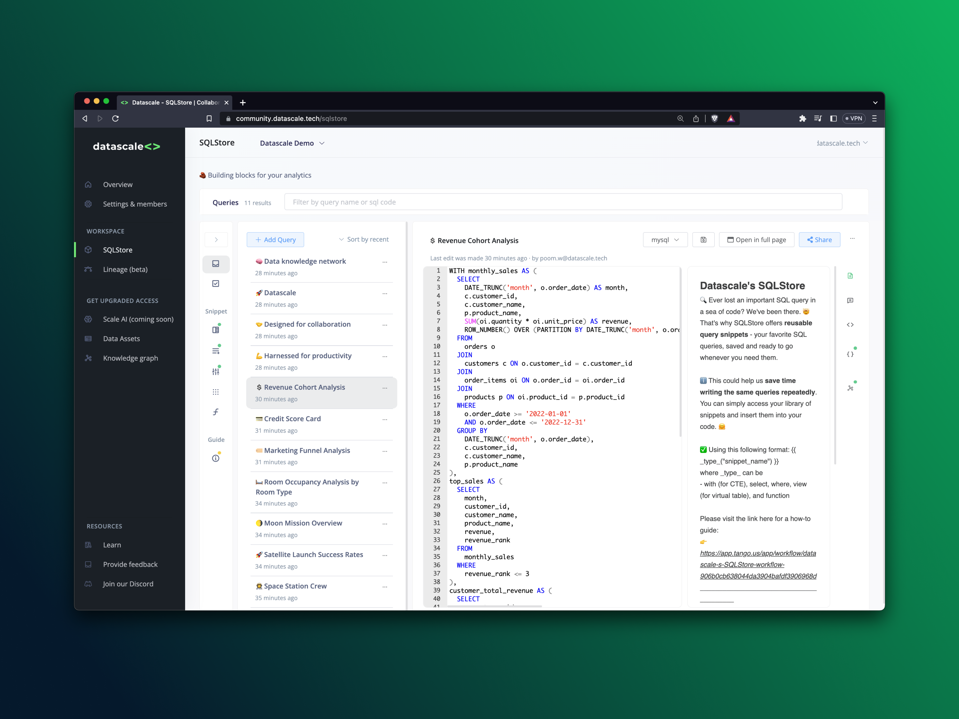Open the dotted grid snippet icon
Viewport: 959px width, 719px height.
[x=216, y=392]
